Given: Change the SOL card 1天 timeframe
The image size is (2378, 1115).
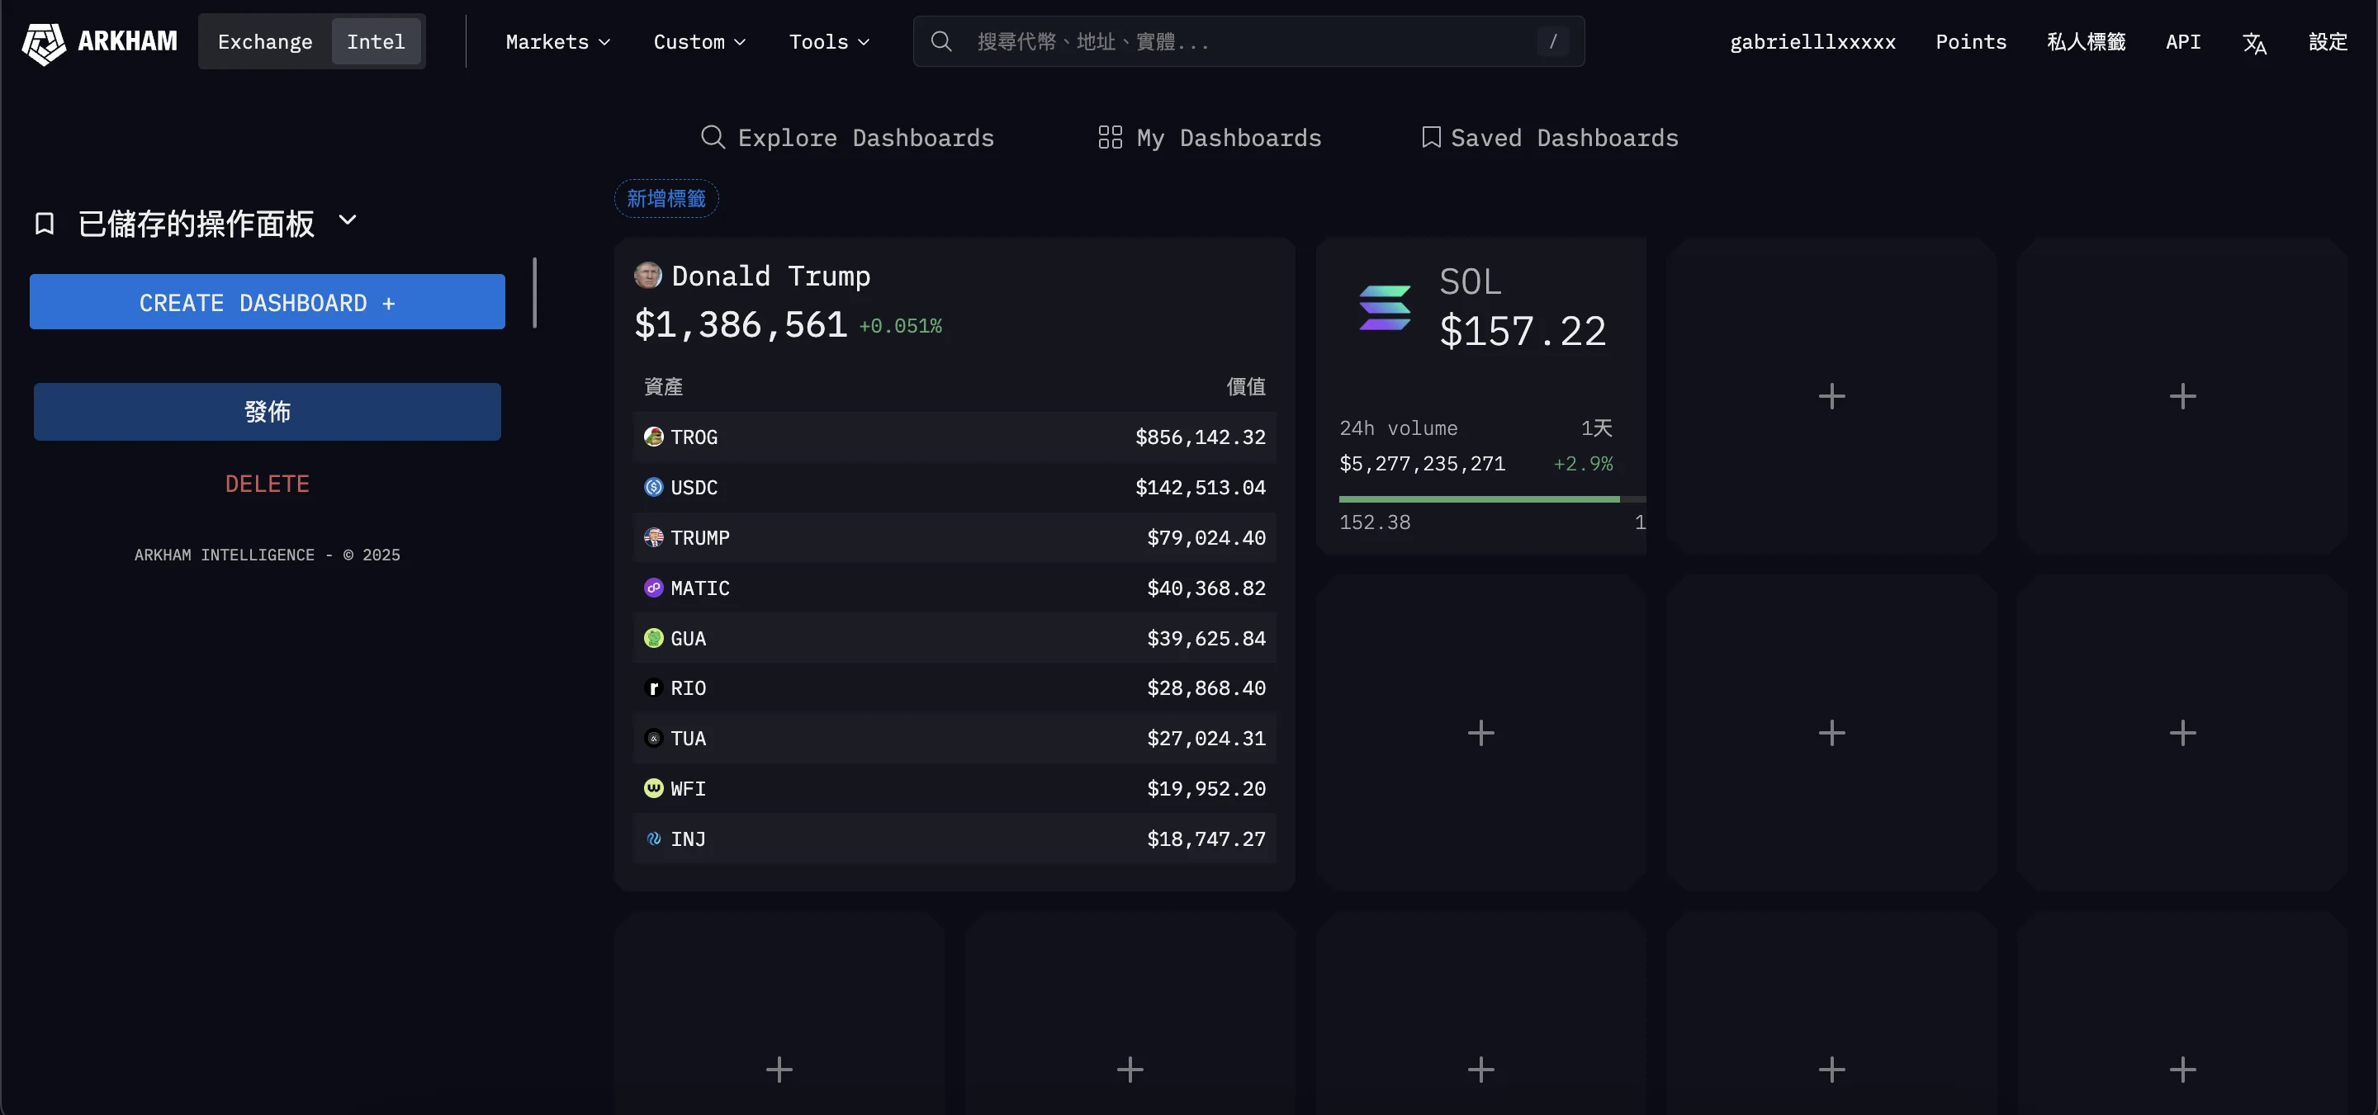Looking at the screenshot, I should (1596, 428).
